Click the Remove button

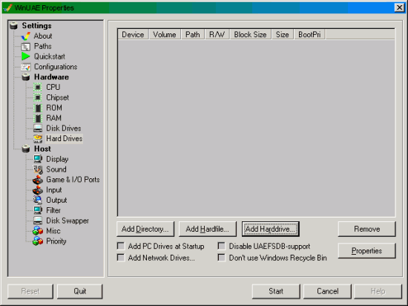coord(367,229)
